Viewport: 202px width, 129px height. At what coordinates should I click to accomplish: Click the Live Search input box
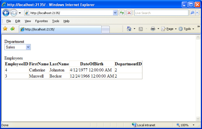(x=161, y=13)
